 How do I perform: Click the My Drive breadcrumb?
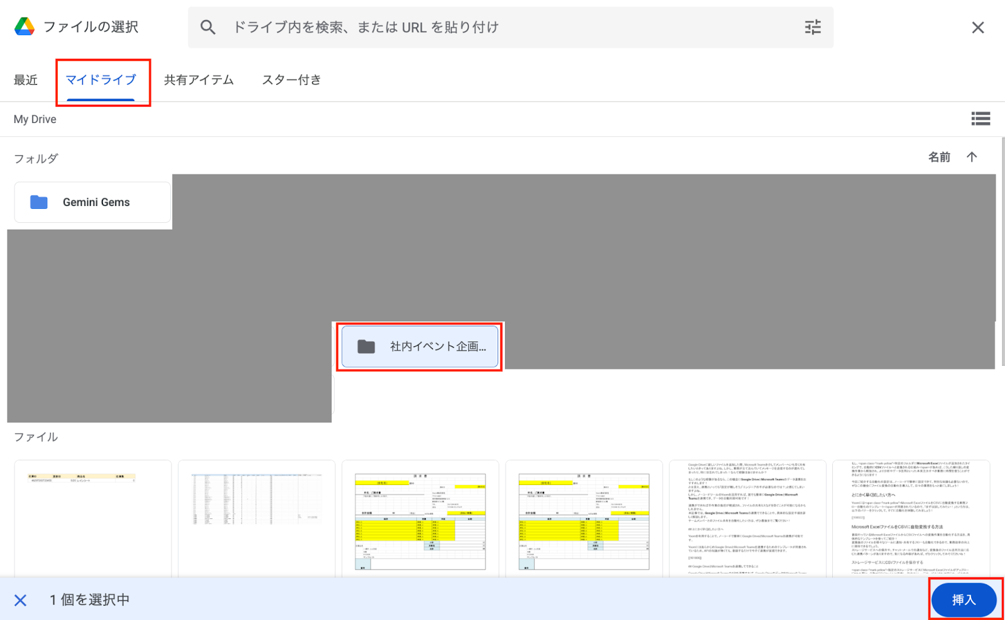(x=35, y=119)
